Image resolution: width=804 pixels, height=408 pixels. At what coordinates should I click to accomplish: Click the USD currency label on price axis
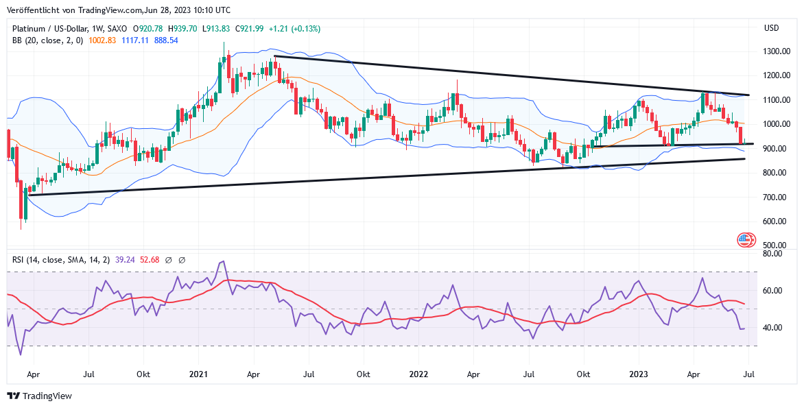[x=772, y=28]
